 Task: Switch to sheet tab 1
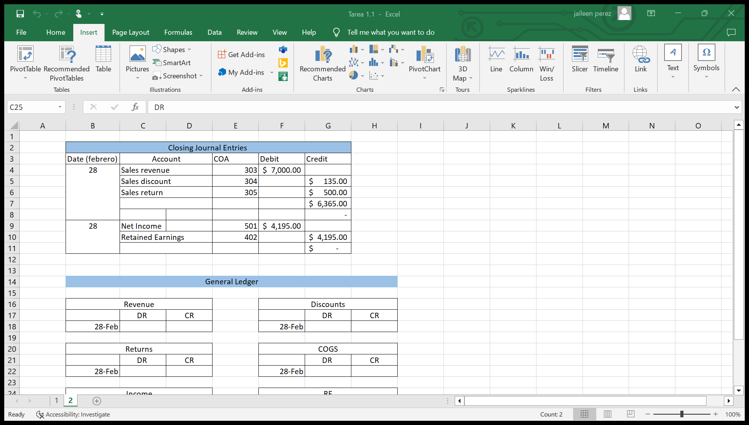coord(56,401)
